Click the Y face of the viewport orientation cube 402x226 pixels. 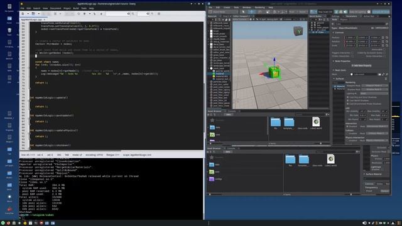point(299,32)
